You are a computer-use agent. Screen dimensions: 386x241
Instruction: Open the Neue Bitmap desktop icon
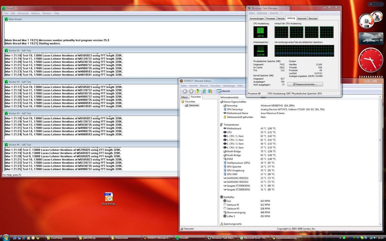tap(109, 199)
